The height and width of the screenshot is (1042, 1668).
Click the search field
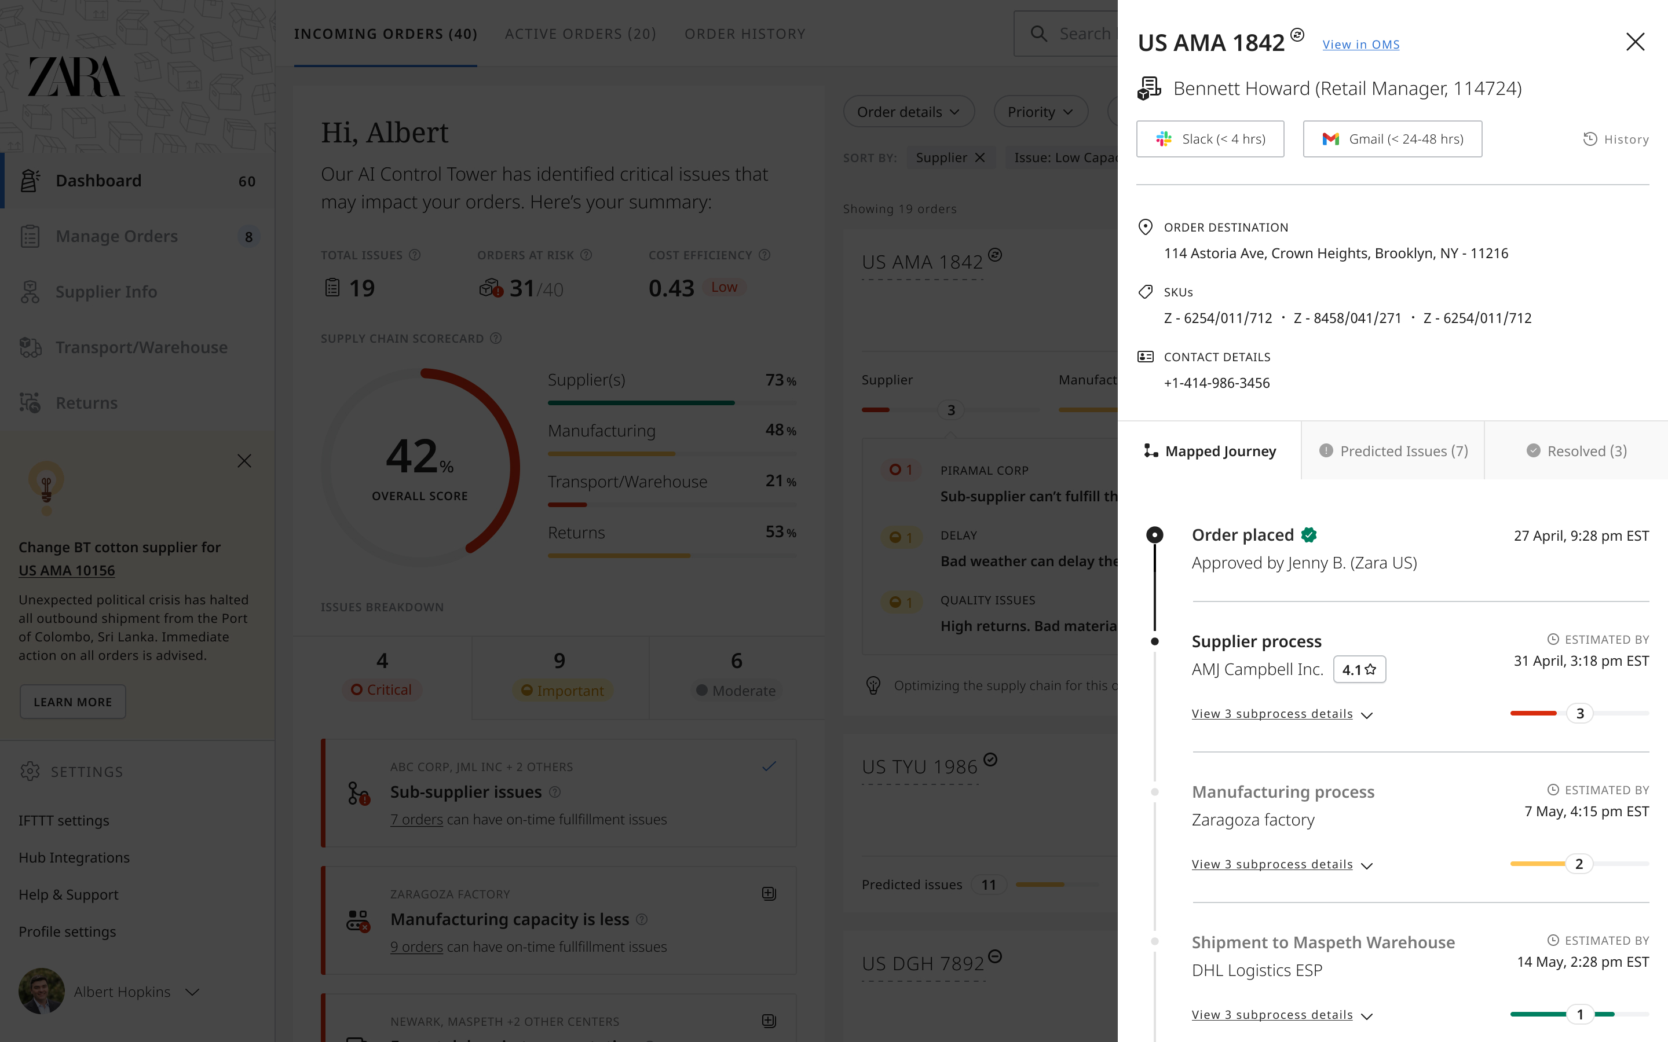1066,34
